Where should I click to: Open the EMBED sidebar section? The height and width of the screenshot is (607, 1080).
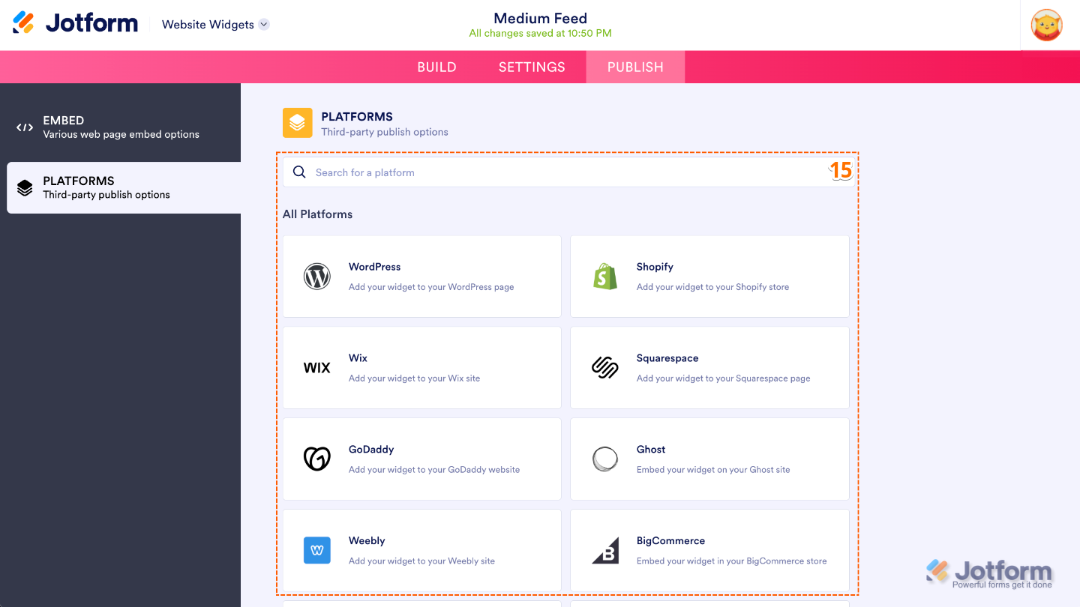[x=120, y=127]
